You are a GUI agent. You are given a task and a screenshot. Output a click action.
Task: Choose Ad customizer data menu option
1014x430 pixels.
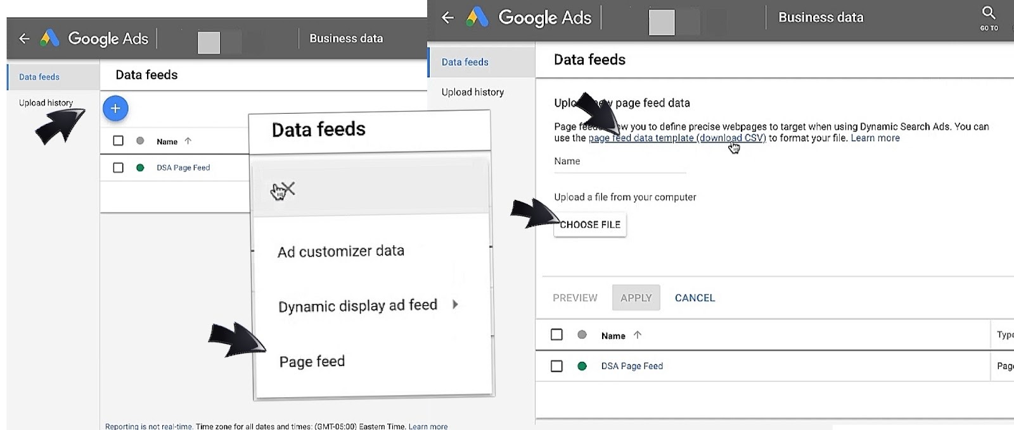[340, 252]
